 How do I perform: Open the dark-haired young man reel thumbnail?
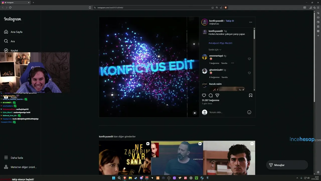[x=229, y=158]
